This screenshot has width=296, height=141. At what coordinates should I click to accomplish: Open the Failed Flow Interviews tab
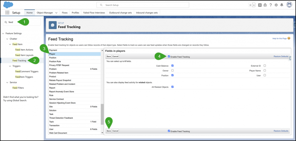point(94,13)
